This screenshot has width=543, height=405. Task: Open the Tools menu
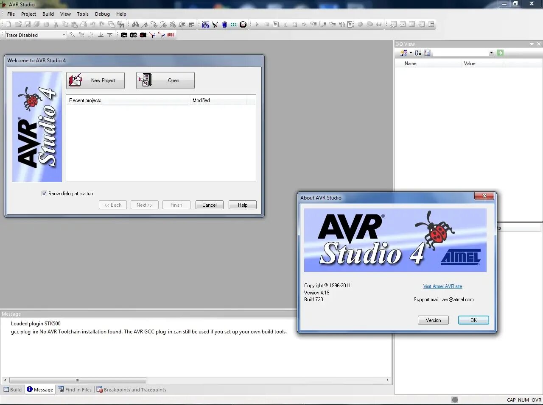[83, 14]
